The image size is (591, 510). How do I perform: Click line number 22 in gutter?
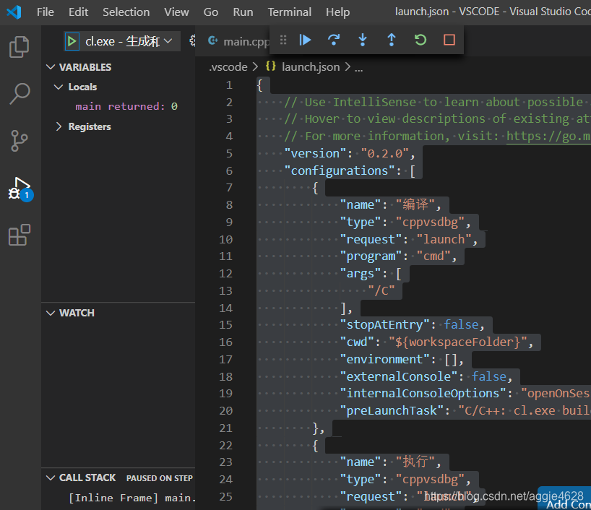click(x=225, y=445)
